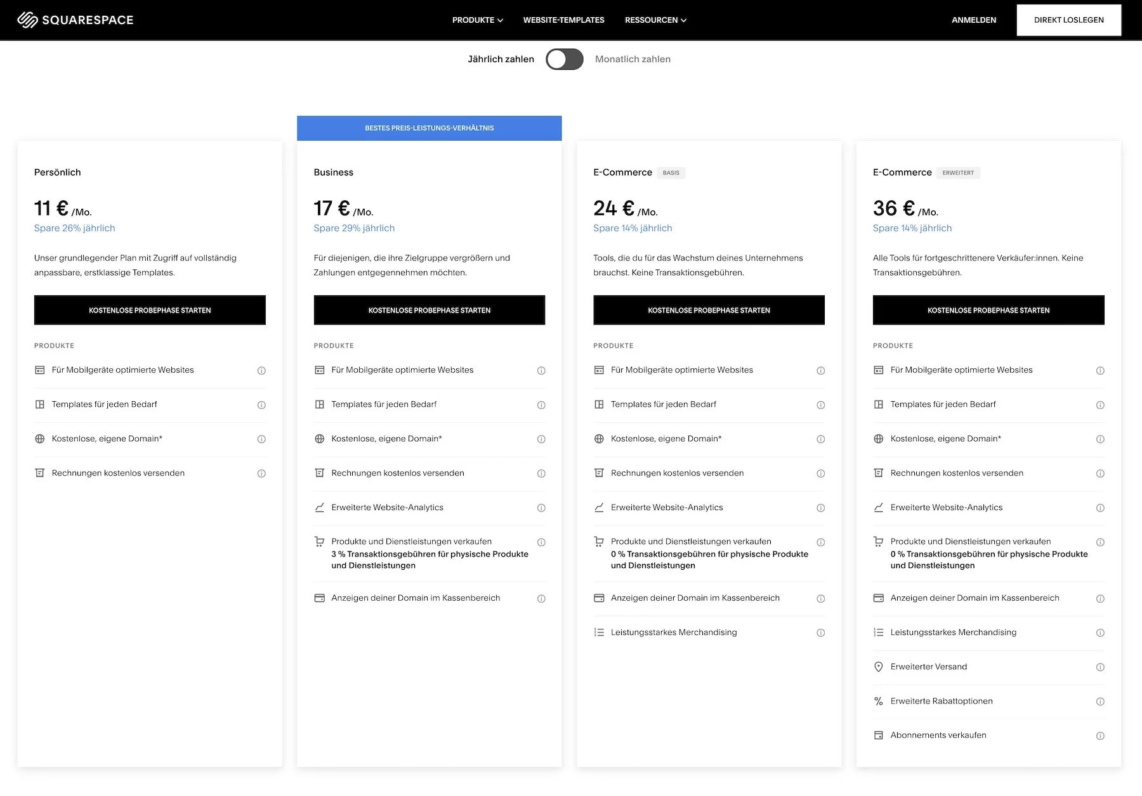Click cart icon in Business plan features
This screenshot has height=796, width=1142.
[319, 541]
